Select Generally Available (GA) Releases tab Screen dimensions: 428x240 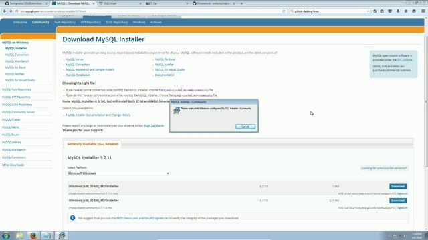[x=93, y=144]
